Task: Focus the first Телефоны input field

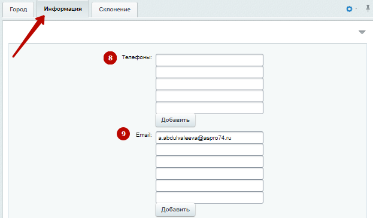Action: click(210, 60)
